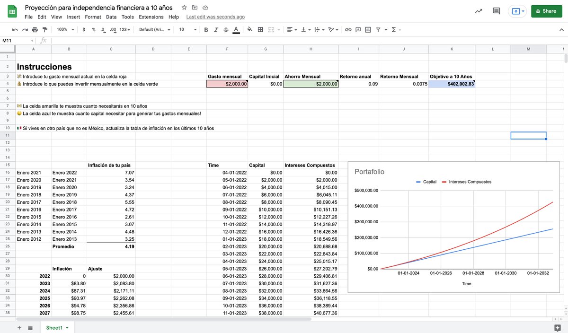Screen dimensions: 568x333
Task: Click the Insert link icon
Action: pos(348,30)
